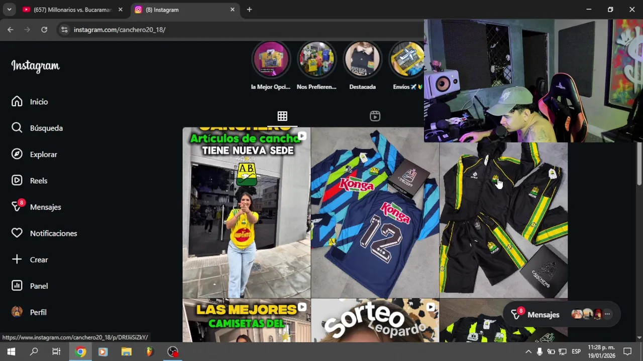
Task: Open Inicio in the Instagram sidebar
Action: tap(30, 102)
